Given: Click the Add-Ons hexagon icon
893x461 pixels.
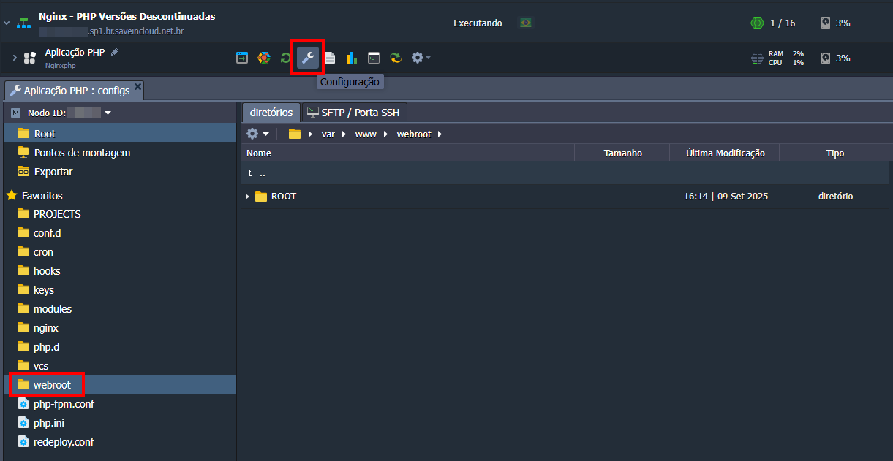Looking at the screenshot, I should click(264, 58).
